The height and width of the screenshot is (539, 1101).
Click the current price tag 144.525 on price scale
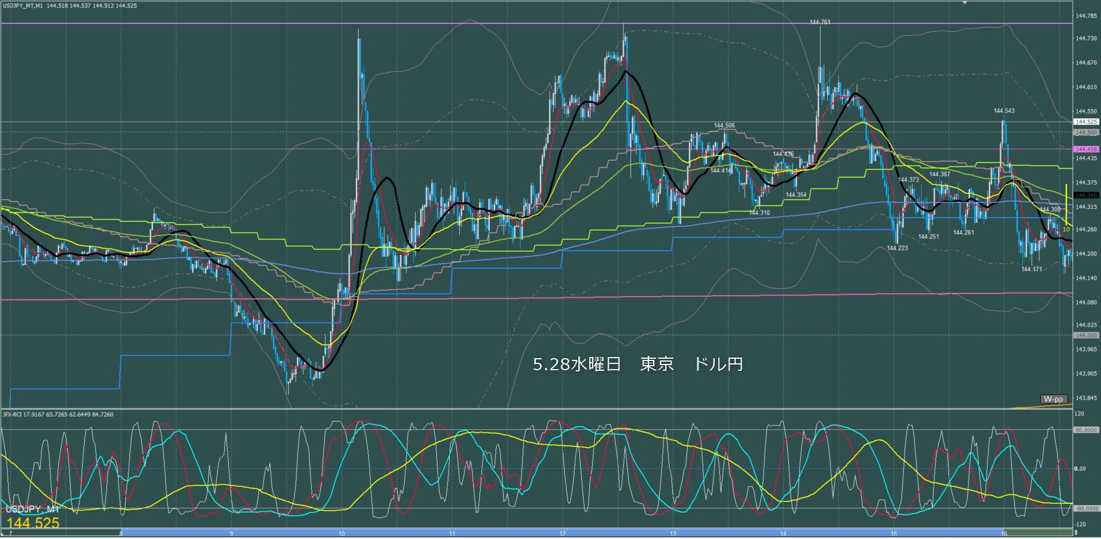pyautogui.click(x=1086, y=122)
